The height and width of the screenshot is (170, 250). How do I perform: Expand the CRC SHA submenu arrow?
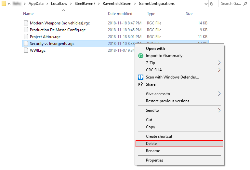click(x=219, y=70)
